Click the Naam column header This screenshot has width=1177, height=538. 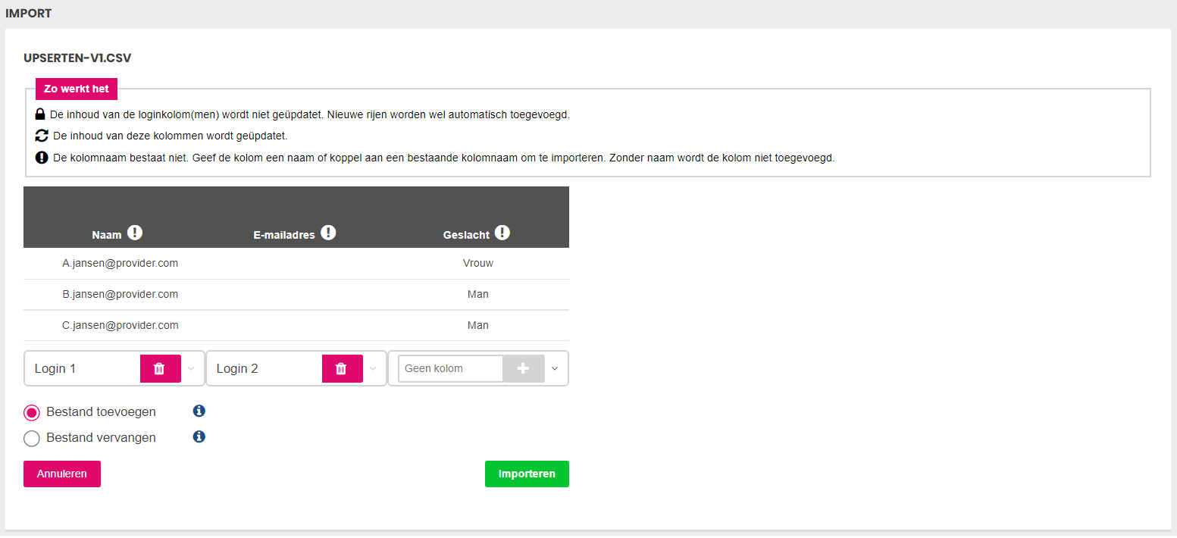[107, 235]
